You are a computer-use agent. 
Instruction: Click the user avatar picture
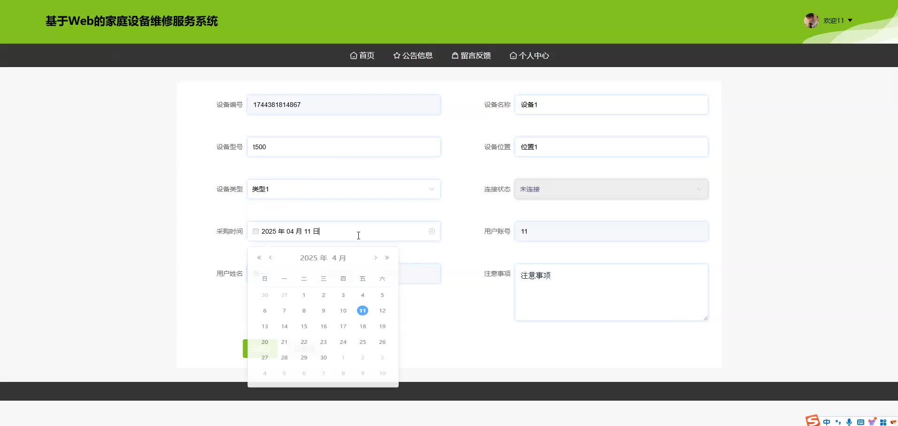[811, 21]
